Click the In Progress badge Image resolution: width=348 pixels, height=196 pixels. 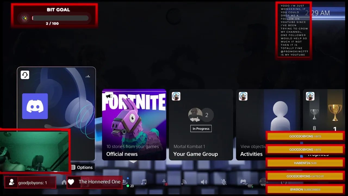point(201,128)
